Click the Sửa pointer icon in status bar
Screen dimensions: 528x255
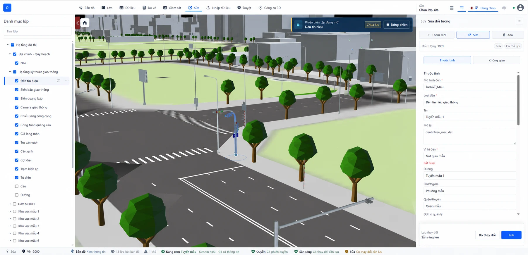click(x=7, y=251)
